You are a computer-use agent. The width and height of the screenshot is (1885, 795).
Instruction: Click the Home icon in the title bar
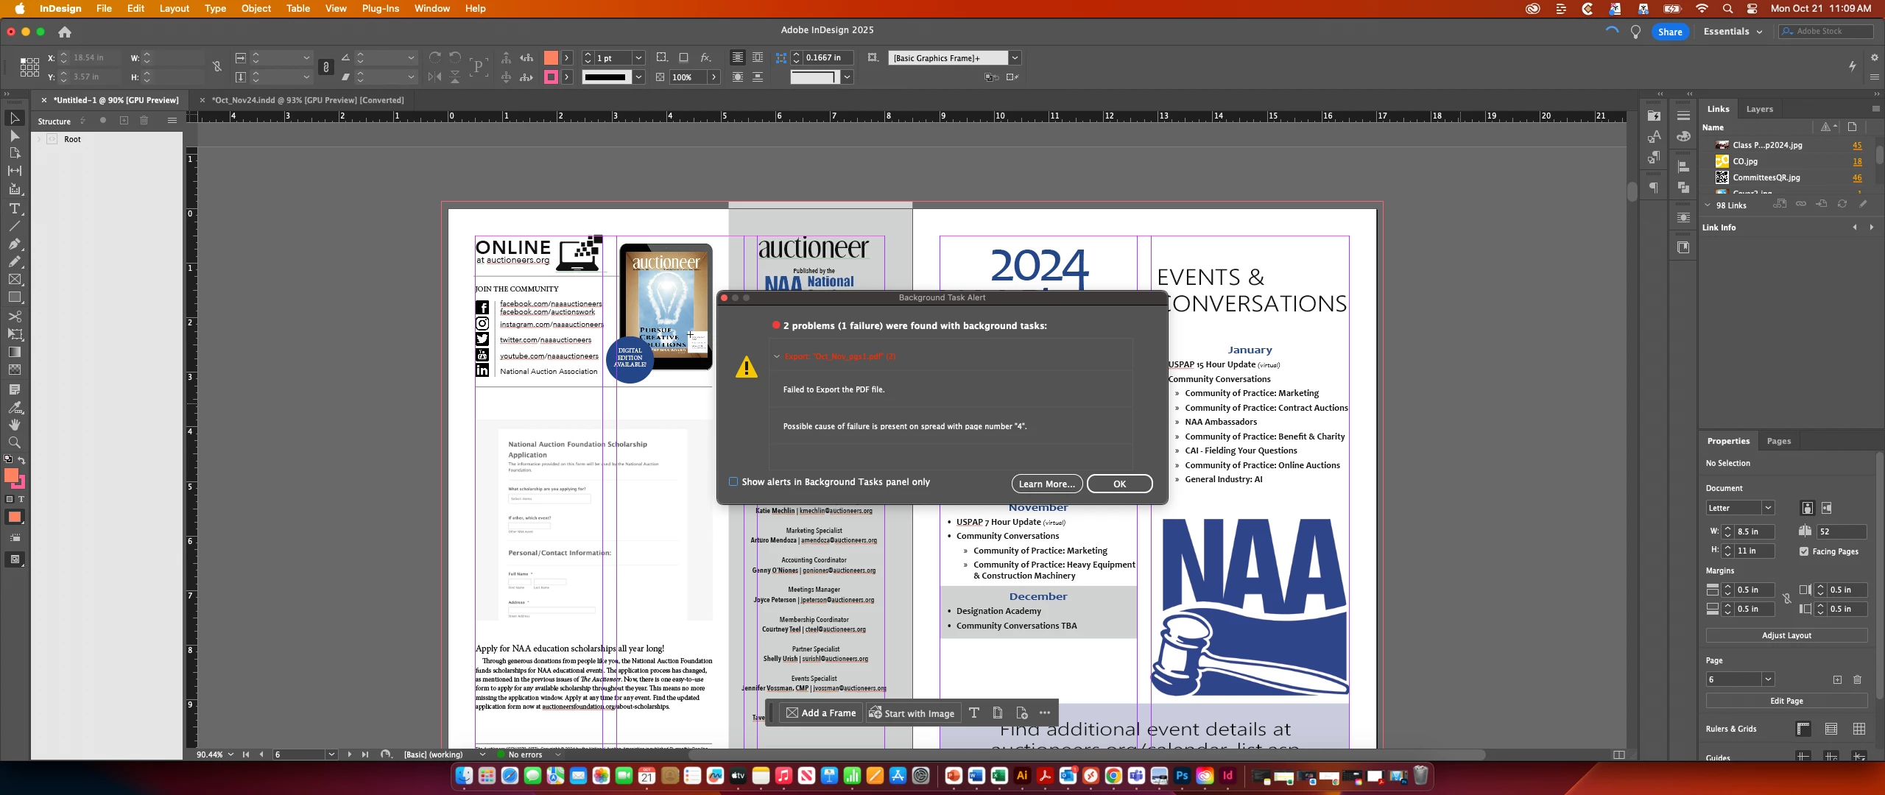pyautogui.click(x=65, y=32)
